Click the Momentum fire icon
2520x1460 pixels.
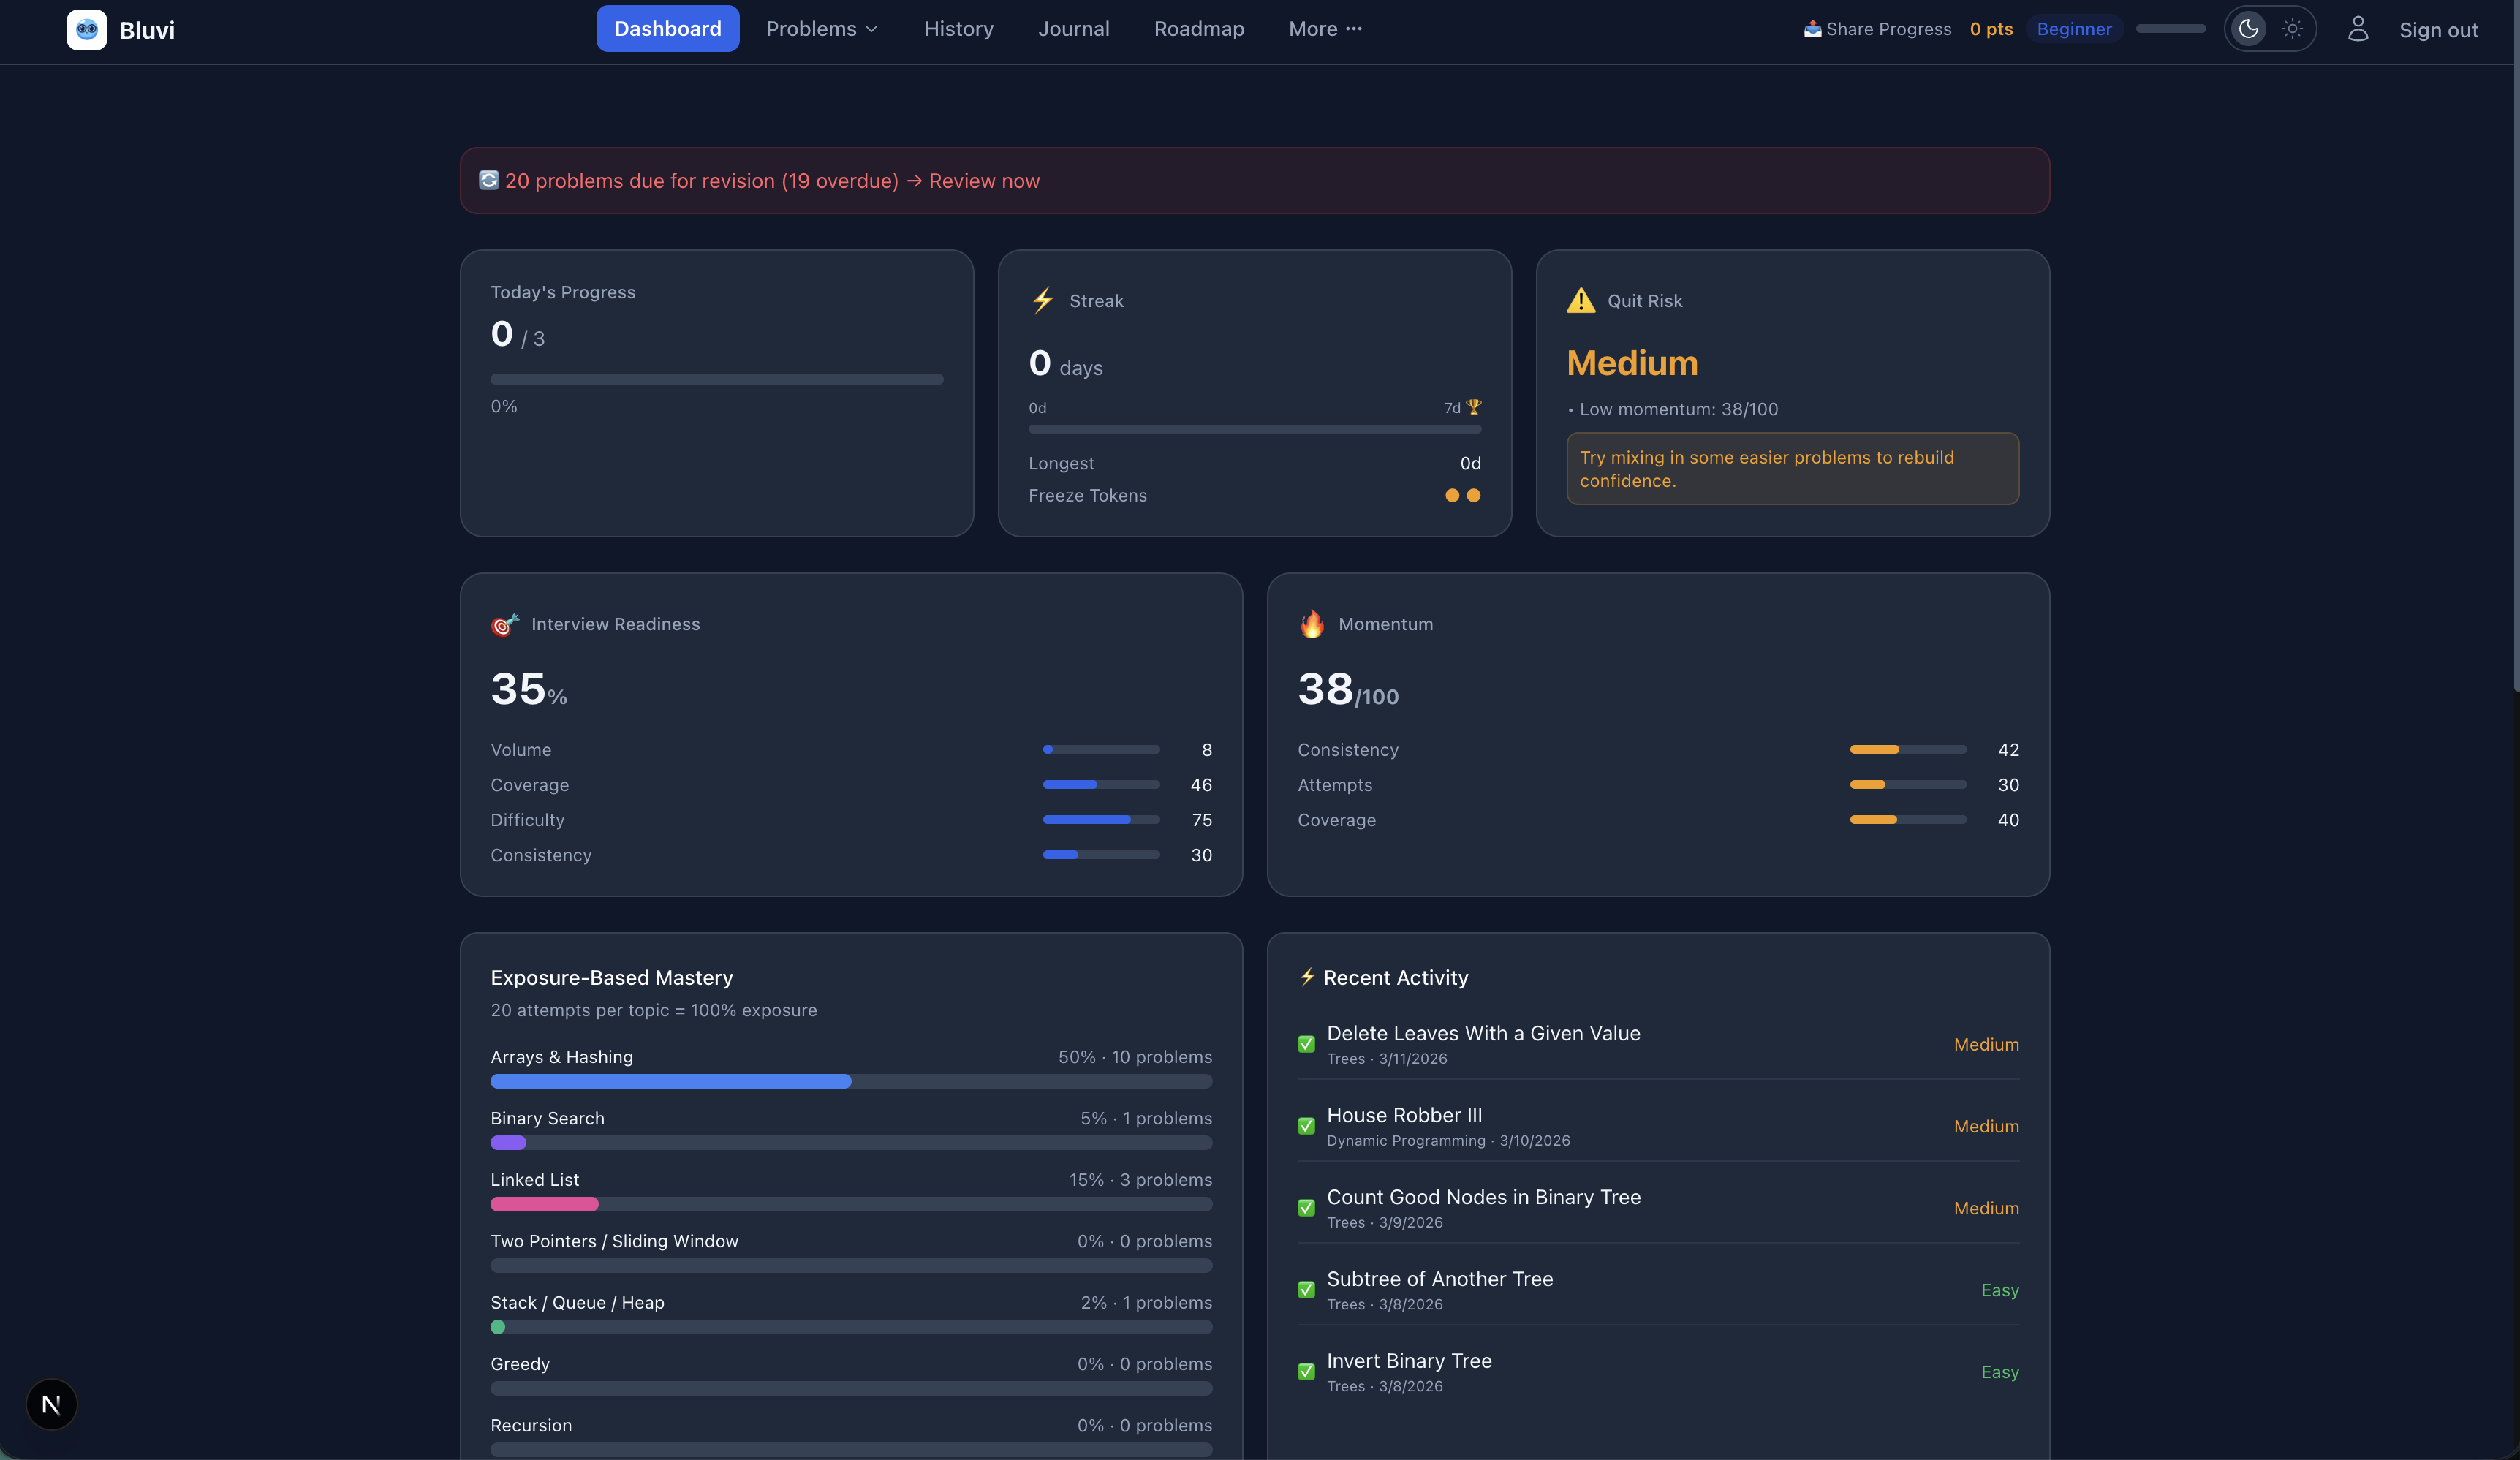(1312, 623)
